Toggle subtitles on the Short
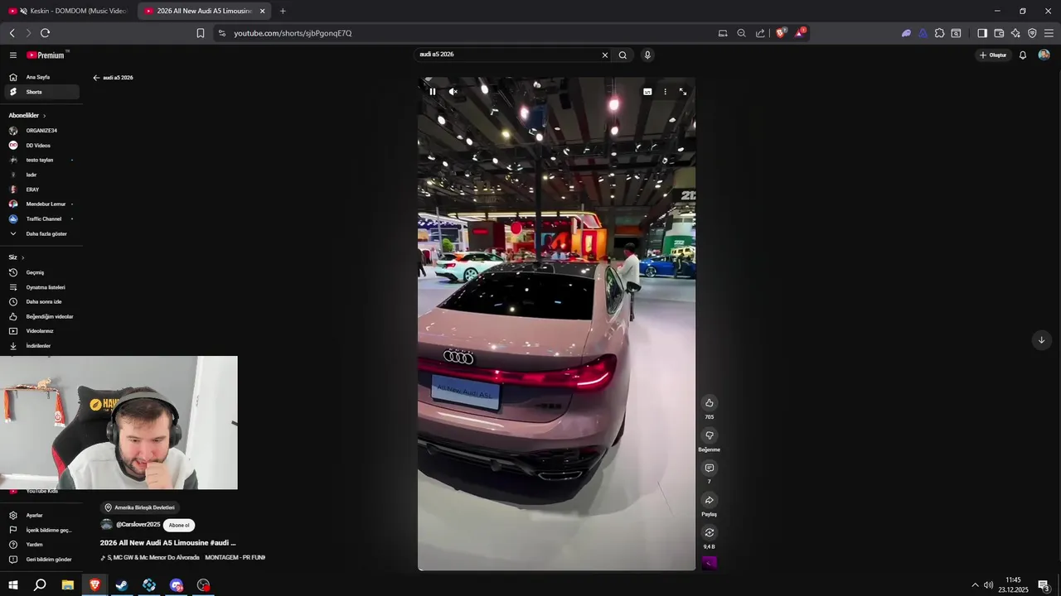 (x=647, y=92)
